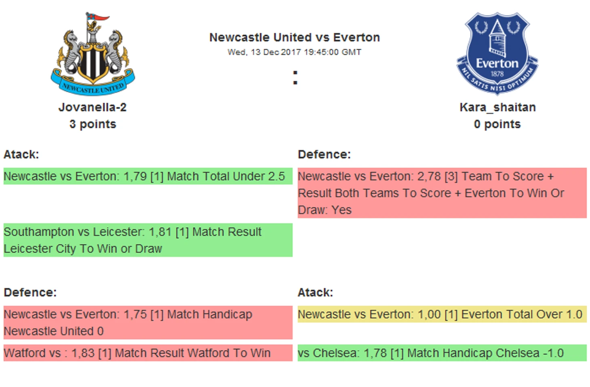Click the left Defence heading

pyautogui.click(x=30, y=293)
